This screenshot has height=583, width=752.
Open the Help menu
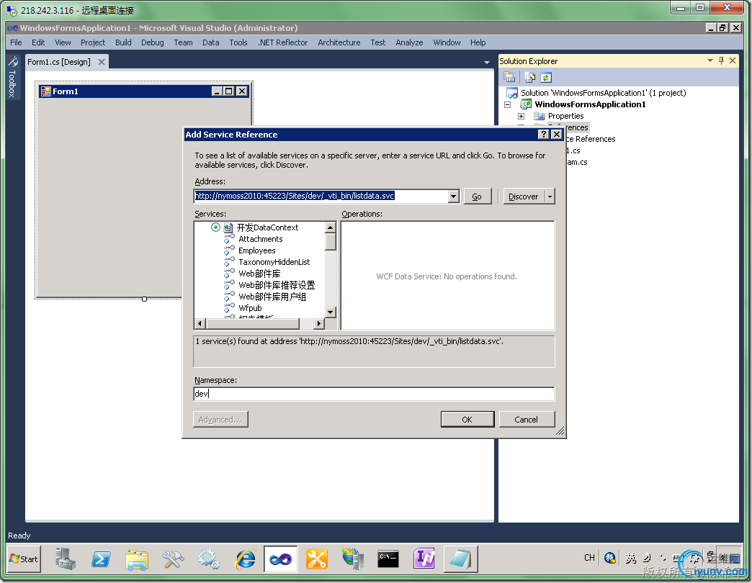pyautogui.click(x=478, y=42)
